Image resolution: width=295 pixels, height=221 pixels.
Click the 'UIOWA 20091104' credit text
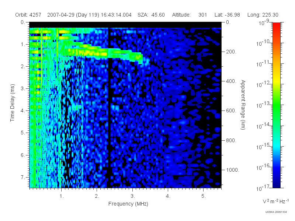[x=276, y=212]
